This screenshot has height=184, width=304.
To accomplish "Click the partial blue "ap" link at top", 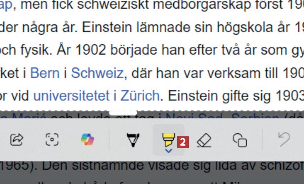I will coord(6,5).
